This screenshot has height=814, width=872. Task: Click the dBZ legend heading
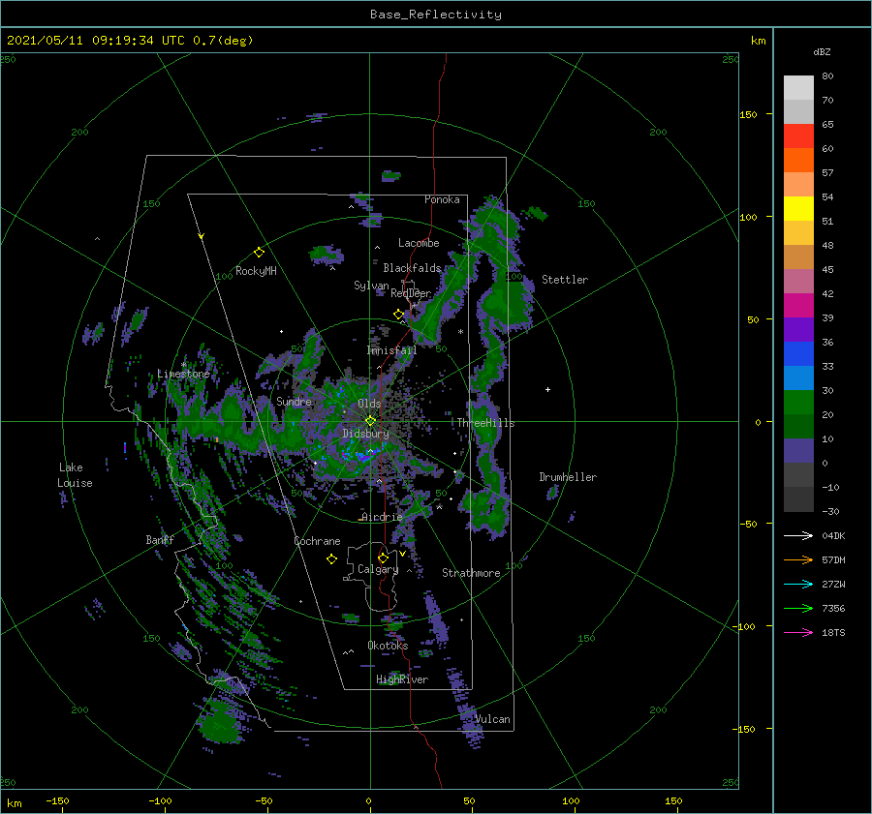[x=822, y=51]
